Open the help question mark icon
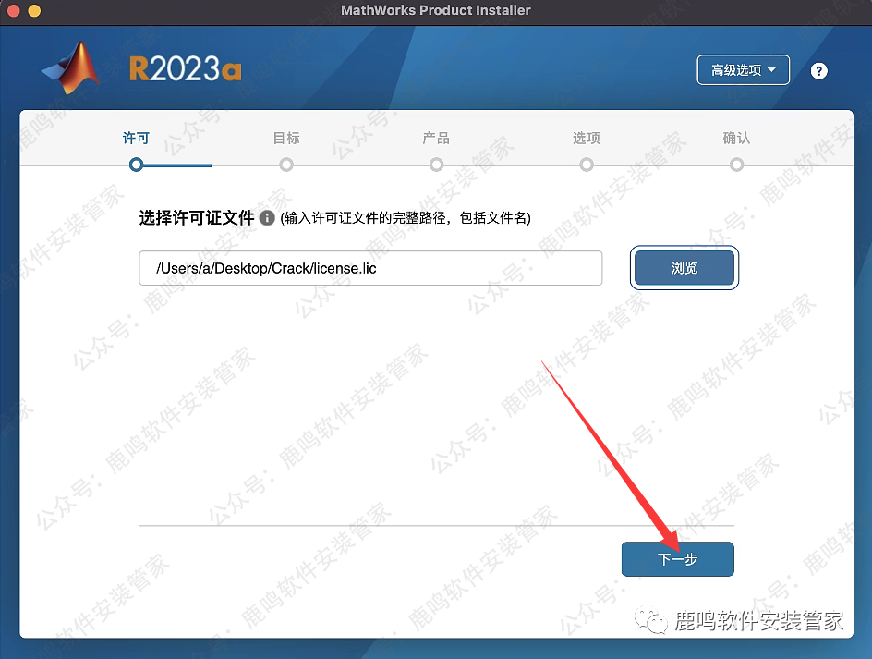 tap(818, 70)
